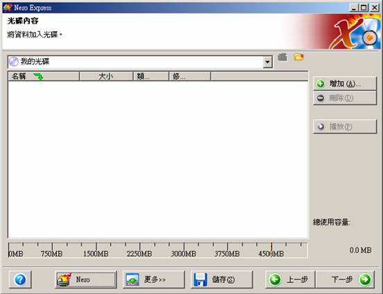Sort by the 名稱 column header

pyautogui.click(x=44, y=76)
